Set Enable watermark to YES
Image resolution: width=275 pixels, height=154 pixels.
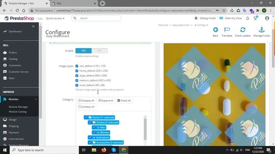coord(83,50)
